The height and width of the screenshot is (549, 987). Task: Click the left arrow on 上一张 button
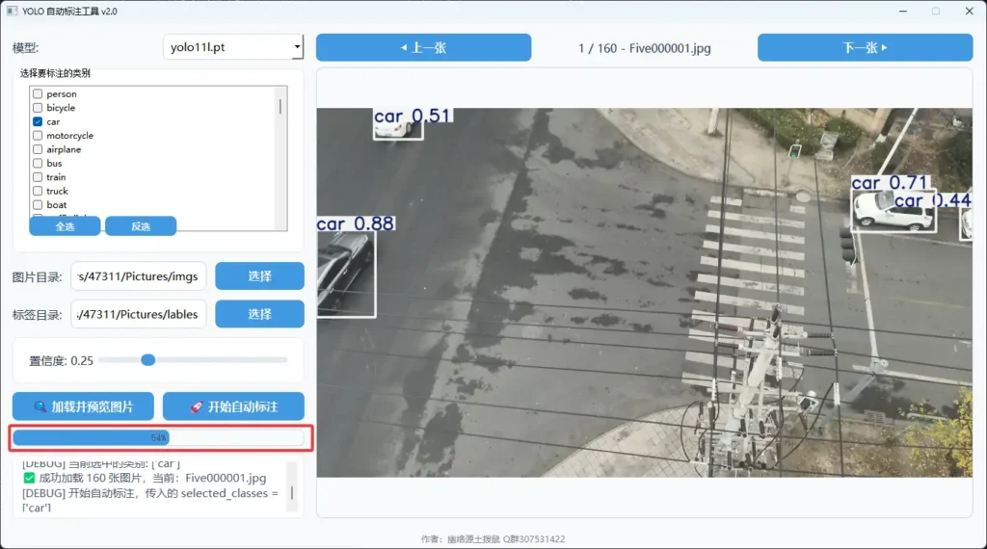click(403, 47)
